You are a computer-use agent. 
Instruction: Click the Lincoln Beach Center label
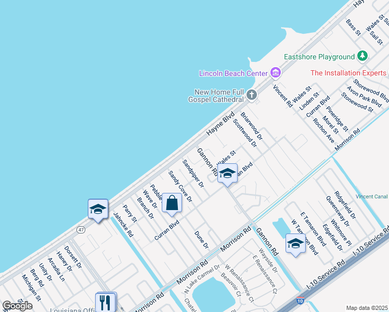pyautogui.click(x=233, y=73)
